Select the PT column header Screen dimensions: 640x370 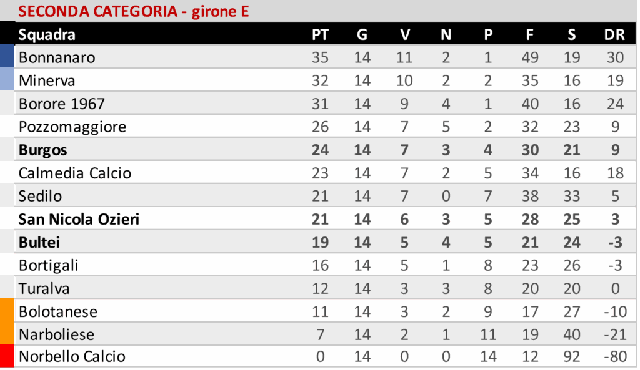pyautogui.click(x=320, y=35)
